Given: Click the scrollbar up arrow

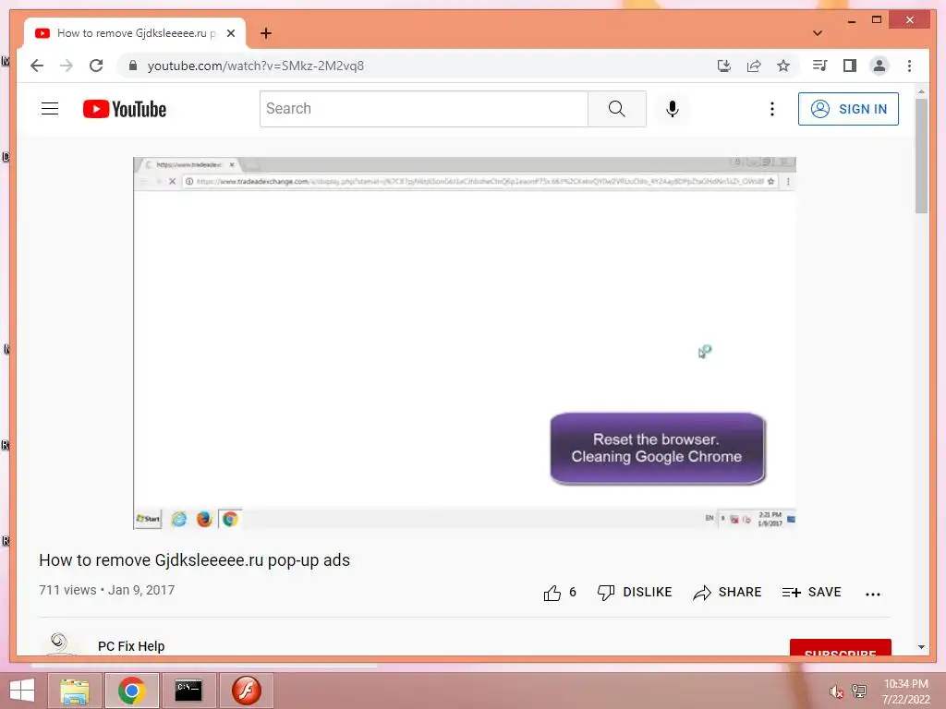Looking at the screenshot, I should [921, 91].
